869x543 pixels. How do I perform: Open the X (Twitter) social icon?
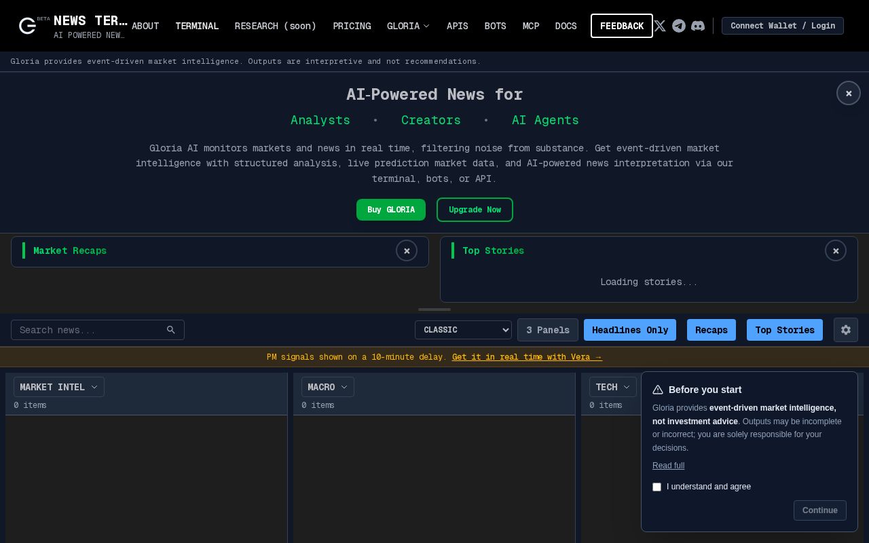pos(660,26)
